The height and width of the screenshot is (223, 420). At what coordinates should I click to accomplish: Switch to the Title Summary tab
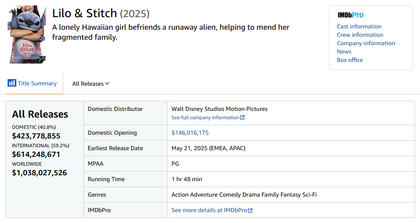33,83
